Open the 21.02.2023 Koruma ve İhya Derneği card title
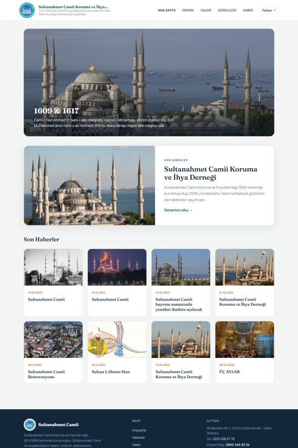The height and width of the screenshot is (448, 298). [242, 302]
